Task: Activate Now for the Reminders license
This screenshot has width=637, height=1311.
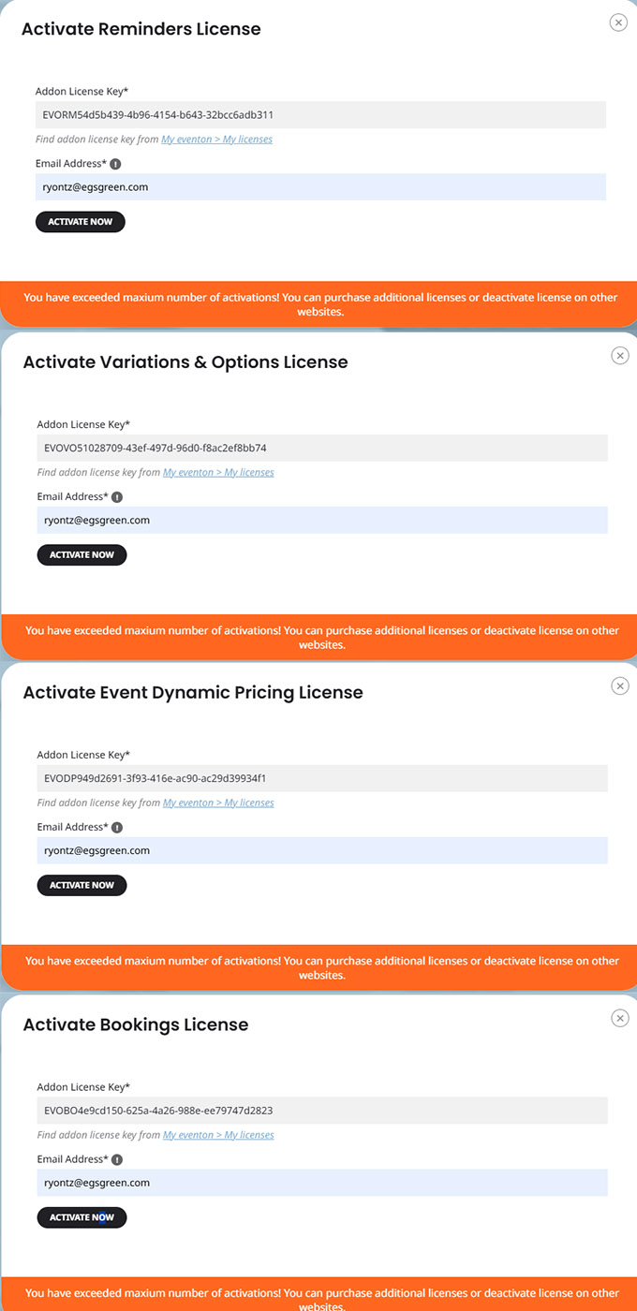Action: click(x=81, y=222)
